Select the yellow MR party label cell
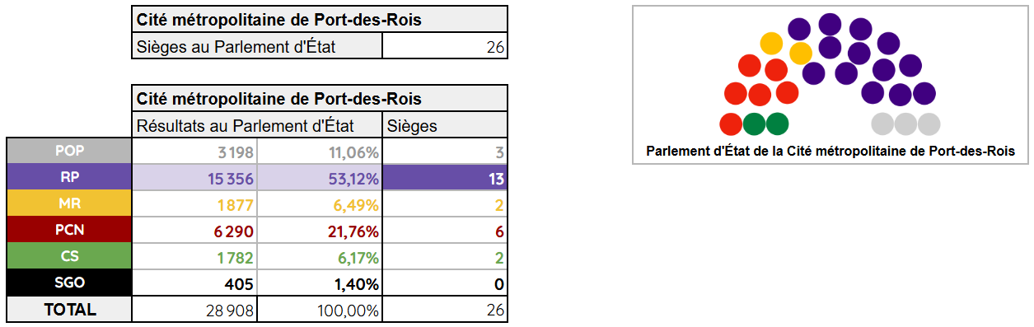The image size is (1034, 327). click(69, 203)
